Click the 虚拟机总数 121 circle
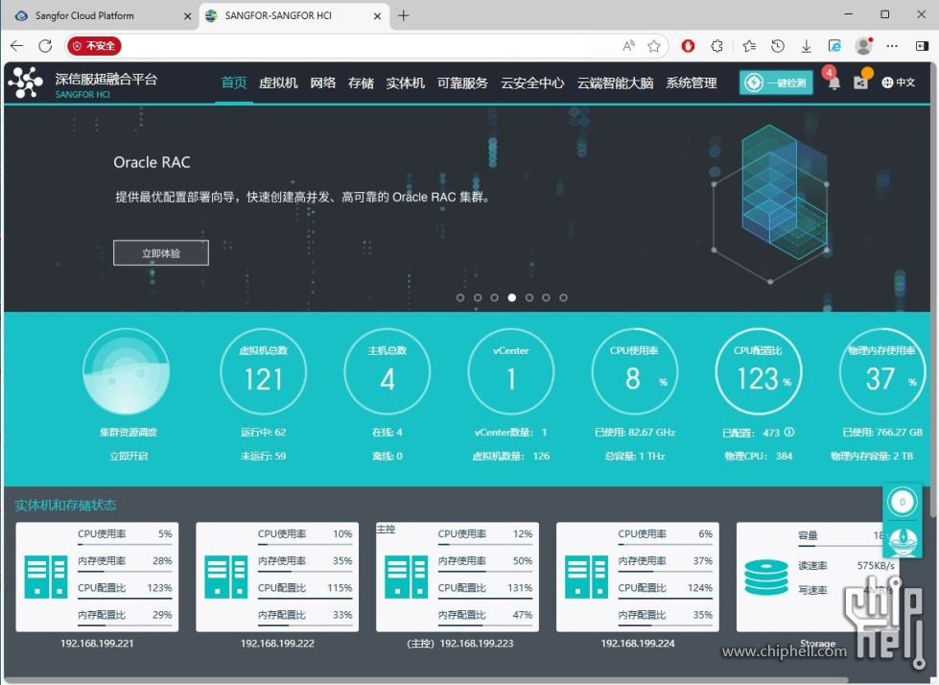Image resolution: width=939 pixels, height=685 pixels. pos(264,372)
